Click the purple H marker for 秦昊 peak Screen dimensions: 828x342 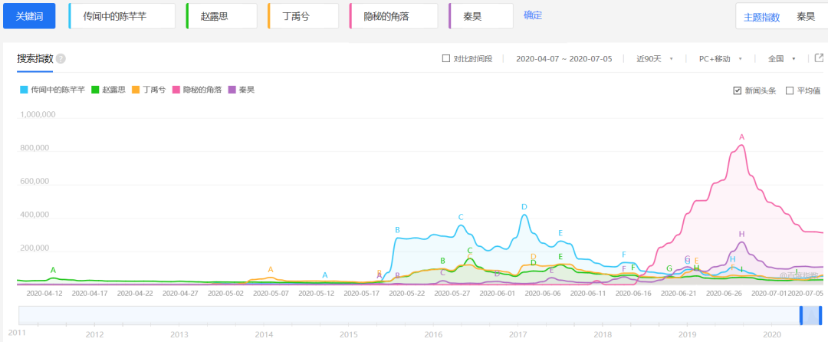(741, 234)
